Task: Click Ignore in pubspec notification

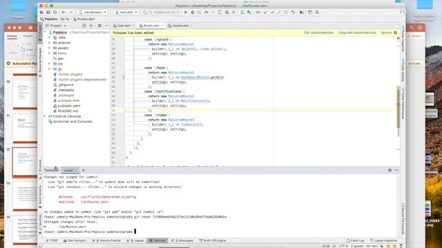Action: (x=386, y=32)
